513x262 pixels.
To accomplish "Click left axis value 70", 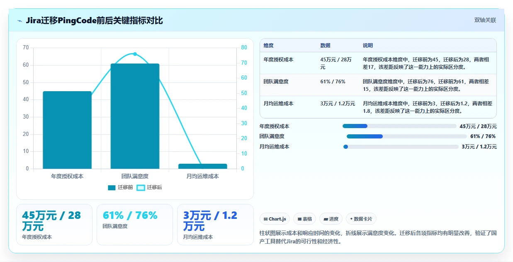I will 26,48.
